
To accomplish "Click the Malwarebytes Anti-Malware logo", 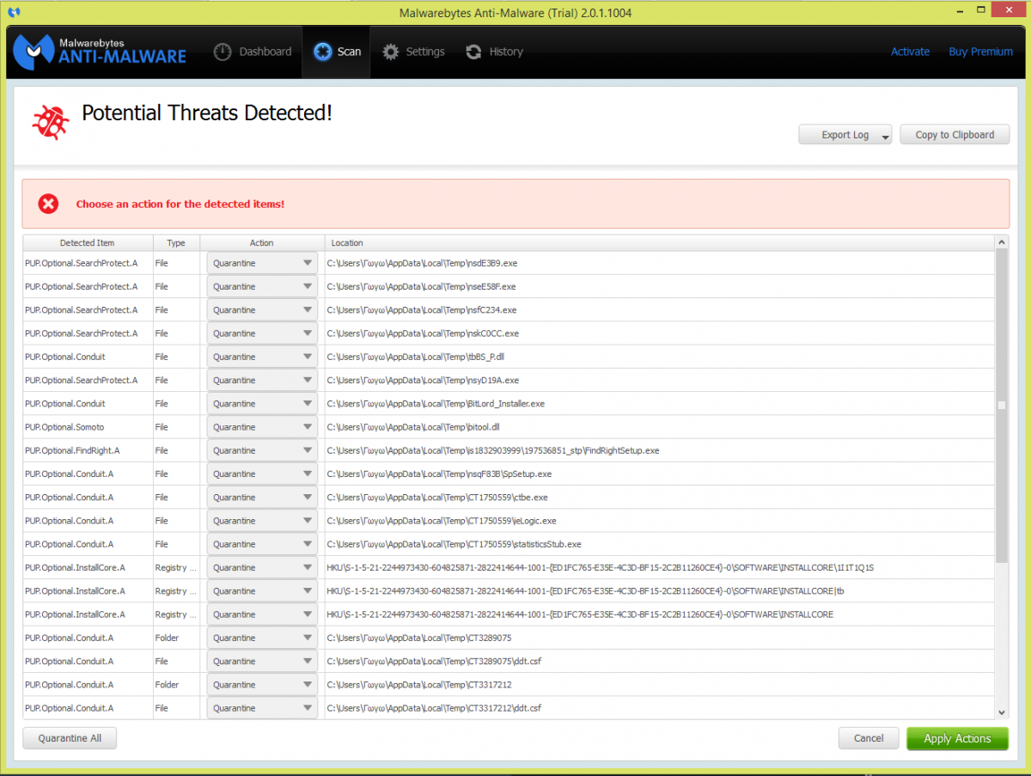I will click(100, 52).
